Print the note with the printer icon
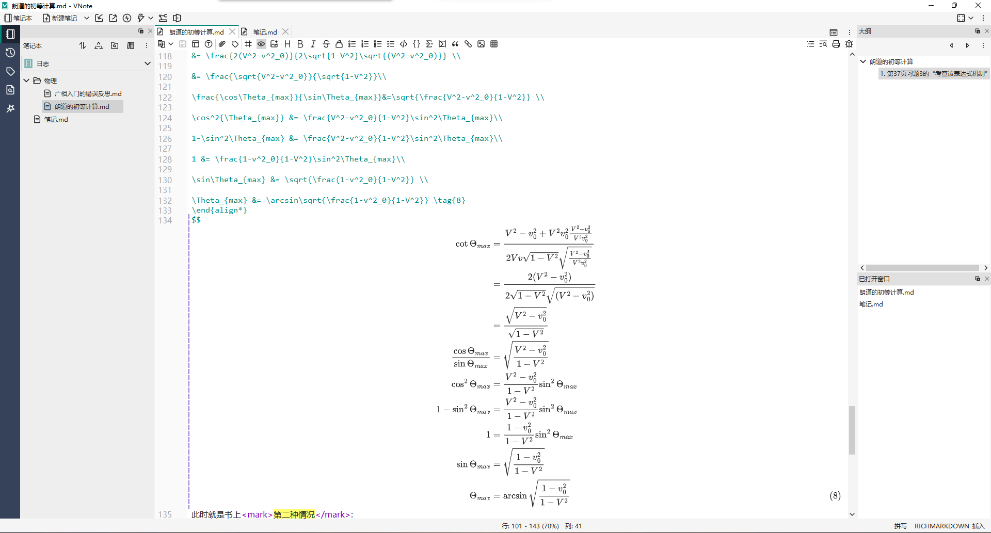This screenshot has width=991, height=533. [x=836, y=44]
